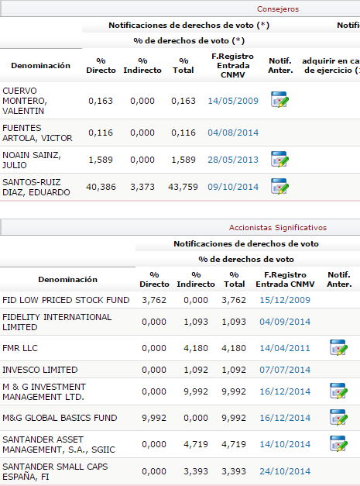Select the name SANTOS-RUIZ DIAZ, EDUARDO
360x486 pixels.
36,188
